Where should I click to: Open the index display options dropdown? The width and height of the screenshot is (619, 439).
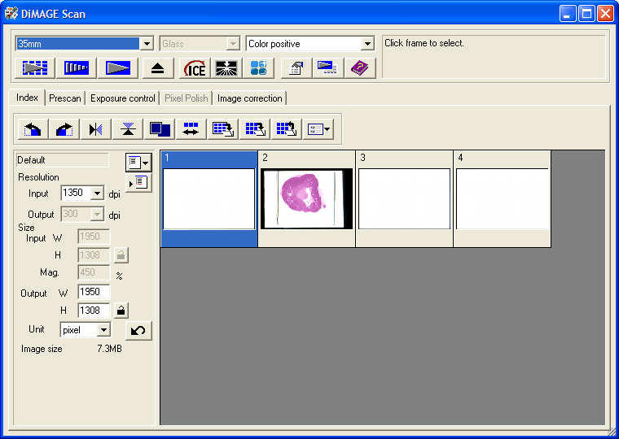click(x=318, y=129)
